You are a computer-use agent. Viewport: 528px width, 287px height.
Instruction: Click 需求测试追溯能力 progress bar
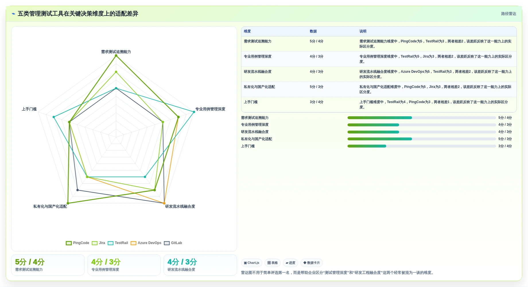click(x=422, y=118)
